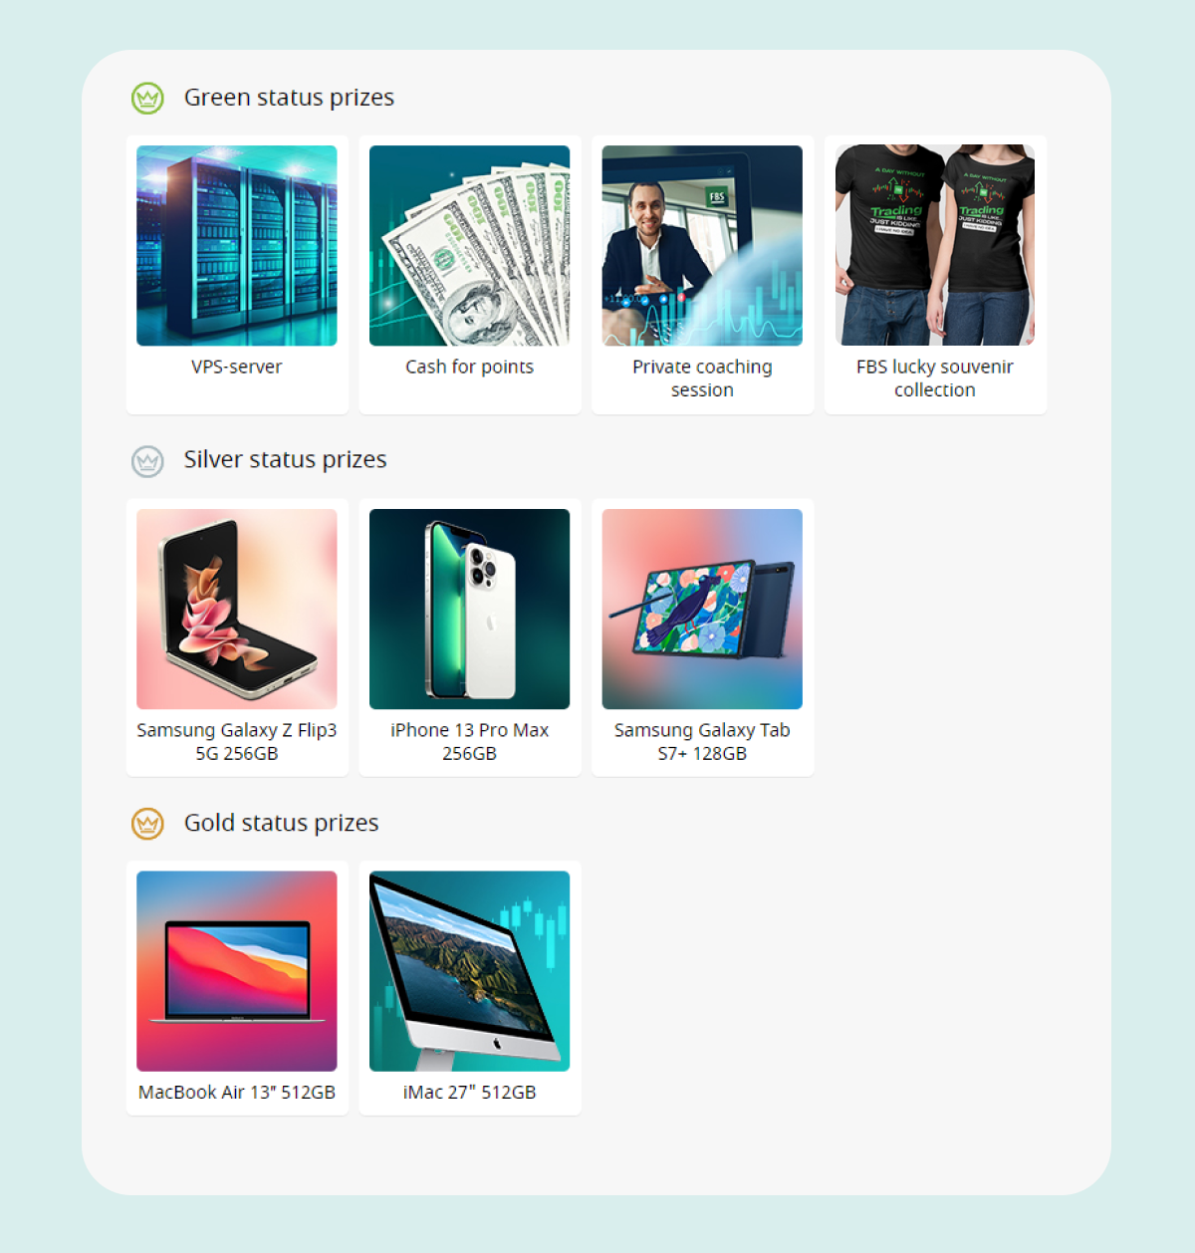View the FBS lucky souvenir t-shirts image
The image size is (1195, 1253).
coord(935,246)
